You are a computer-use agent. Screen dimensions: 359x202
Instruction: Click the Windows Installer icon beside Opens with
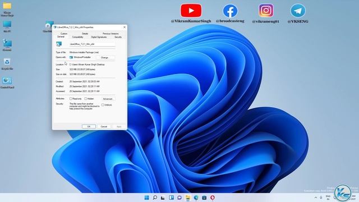pyautogui.click(x=71, y=57)
